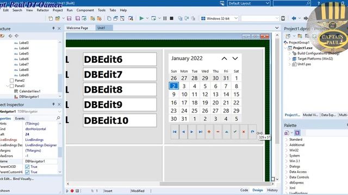Pin the Structure panel

point(53,28)
